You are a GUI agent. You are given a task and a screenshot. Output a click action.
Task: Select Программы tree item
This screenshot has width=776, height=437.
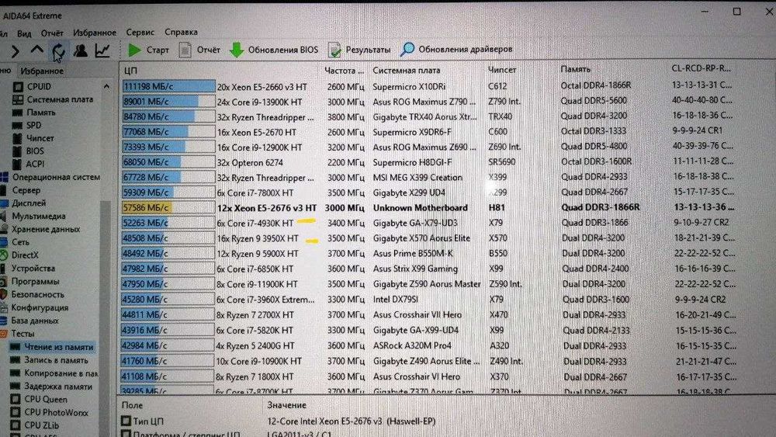29,281
